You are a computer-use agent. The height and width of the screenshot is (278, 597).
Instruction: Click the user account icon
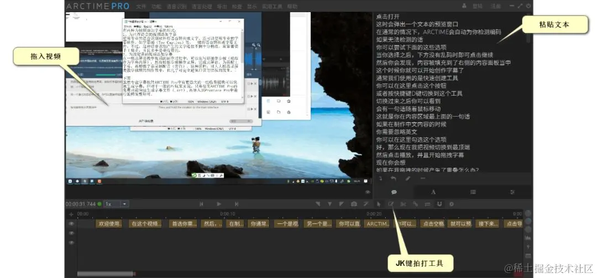(464, 6)
